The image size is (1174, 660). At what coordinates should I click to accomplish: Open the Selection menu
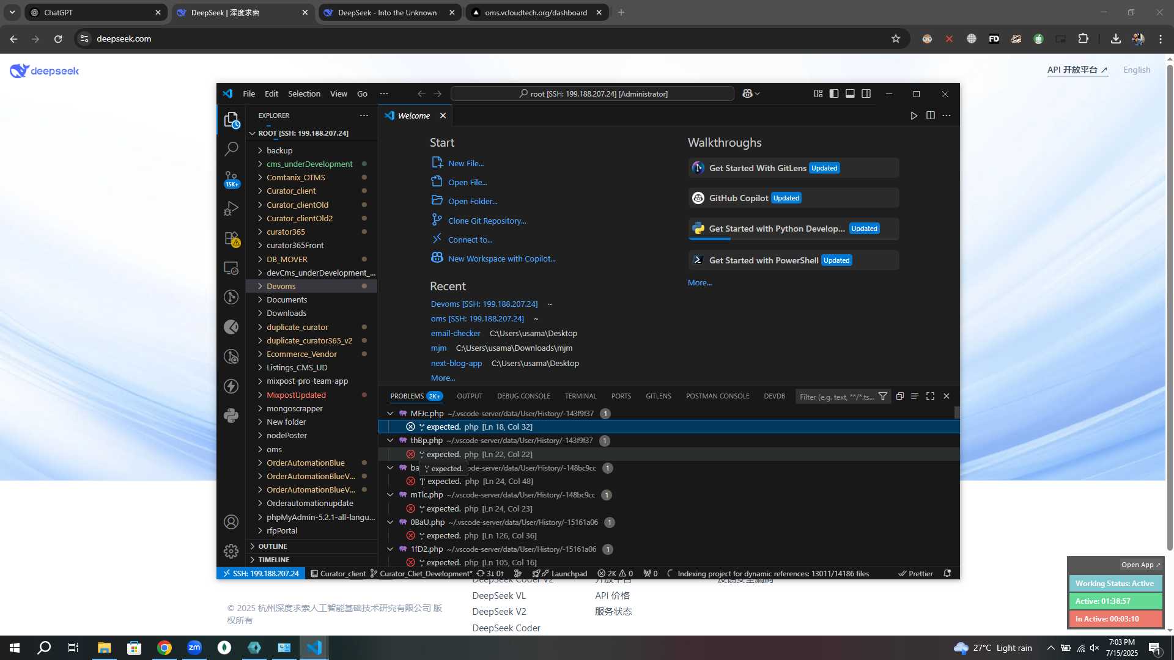click(304, 94)
